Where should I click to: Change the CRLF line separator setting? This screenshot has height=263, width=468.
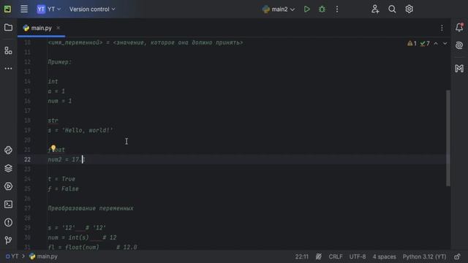point(336,256)
